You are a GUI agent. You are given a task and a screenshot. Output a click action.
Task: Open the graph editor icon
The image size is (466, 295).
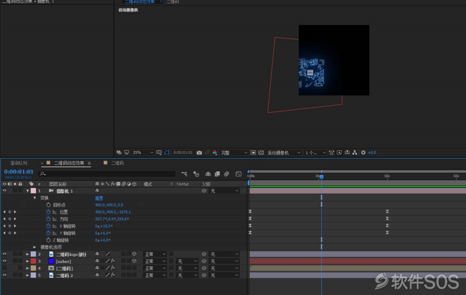point(239,174)
